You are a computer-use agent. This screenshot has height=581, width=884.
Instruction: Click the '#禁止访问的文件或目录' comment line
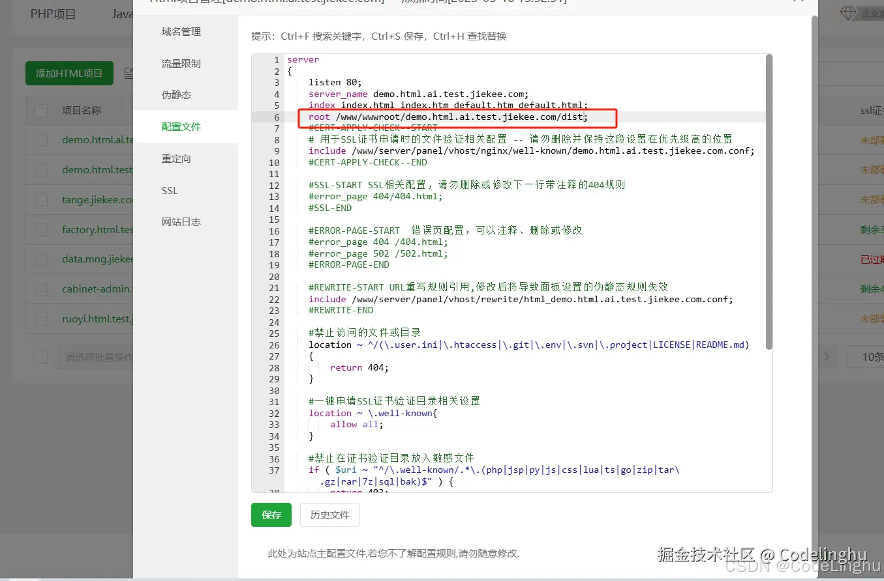[365, 333]
